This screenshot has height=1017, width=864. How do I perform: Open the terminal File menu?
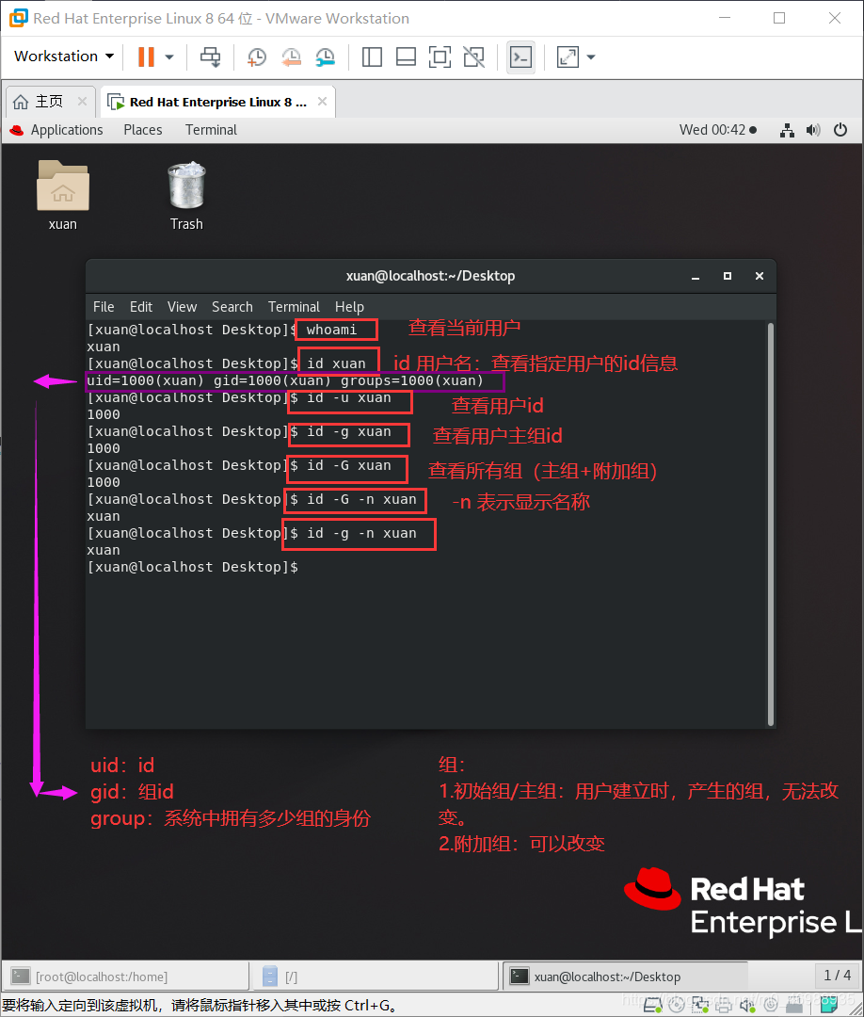point(103,307)
